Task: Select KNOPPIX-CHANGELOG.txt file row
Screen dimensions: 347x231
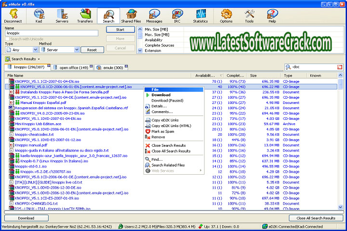Action: pyautogui.click(x=171, y=204)
